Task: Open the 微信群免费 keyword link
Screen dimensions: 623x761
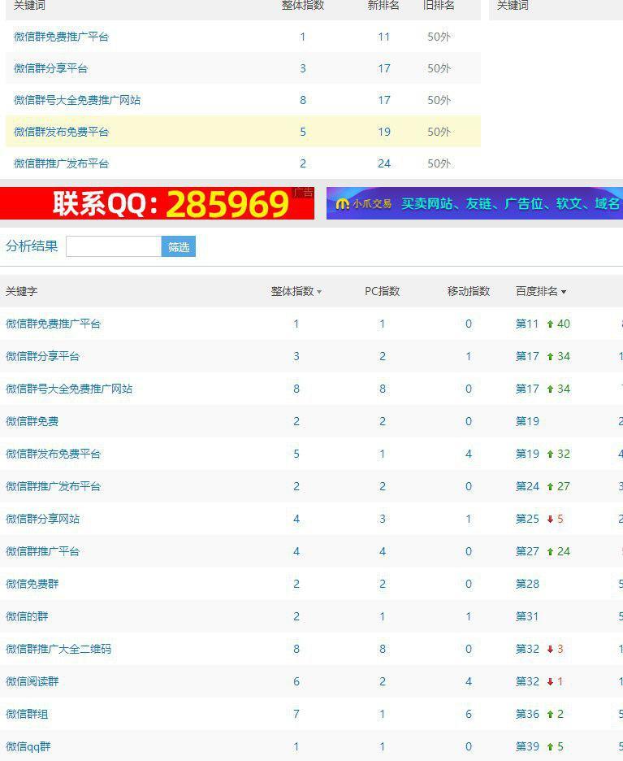Action: 32,421
